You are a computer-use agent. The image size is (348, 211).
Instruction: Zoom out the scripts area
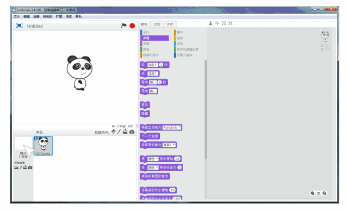(x=313, y=193)
